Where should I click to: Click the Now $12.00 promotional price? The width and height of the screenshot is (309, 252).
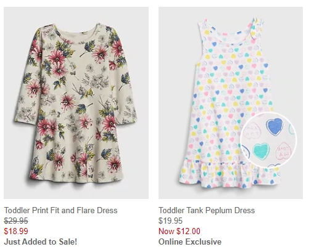point(179,231)
